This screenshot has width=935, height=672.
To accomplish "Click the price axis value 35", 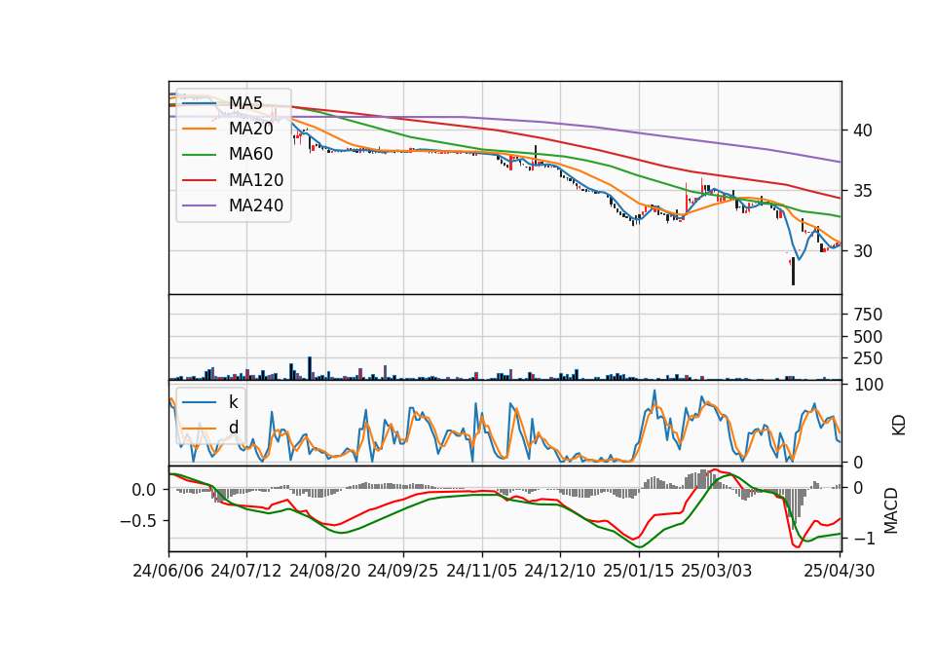I will tap(862, 191).
